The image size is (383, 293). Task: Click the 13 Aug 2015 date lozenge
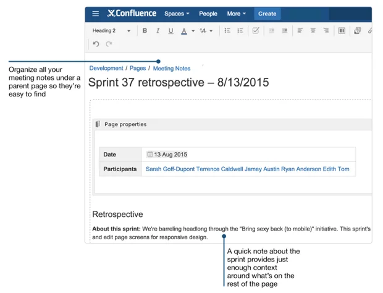point(167,155)
